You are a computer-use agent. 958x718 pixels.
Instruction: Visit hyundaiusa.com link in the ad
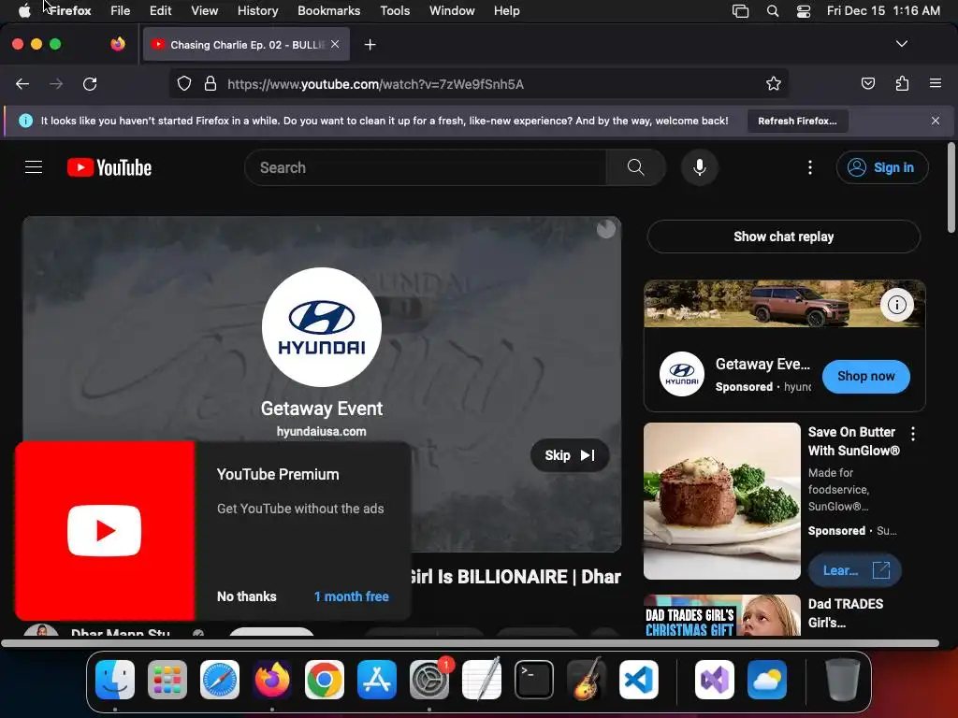pyautogui.click(x=322, y=432)
